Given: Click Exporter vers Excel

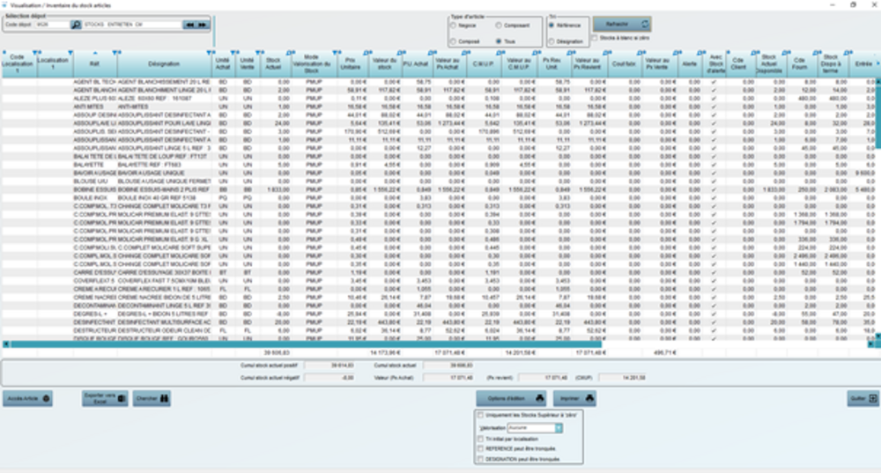Looking at the screenshot, I should click(x=105, y=399).
